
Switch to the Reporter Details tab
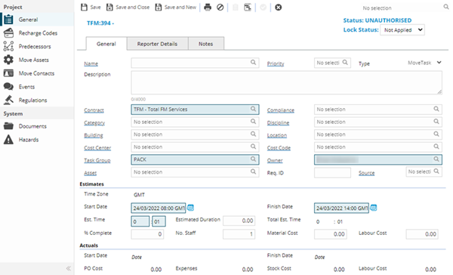coord(157,44)
